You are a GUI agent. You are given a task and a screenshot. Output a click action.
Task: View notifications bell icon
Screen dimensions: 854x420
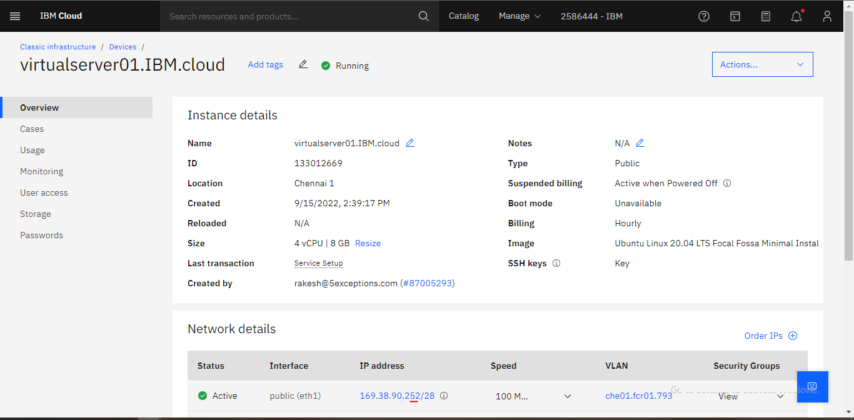(x=796, y=16)
